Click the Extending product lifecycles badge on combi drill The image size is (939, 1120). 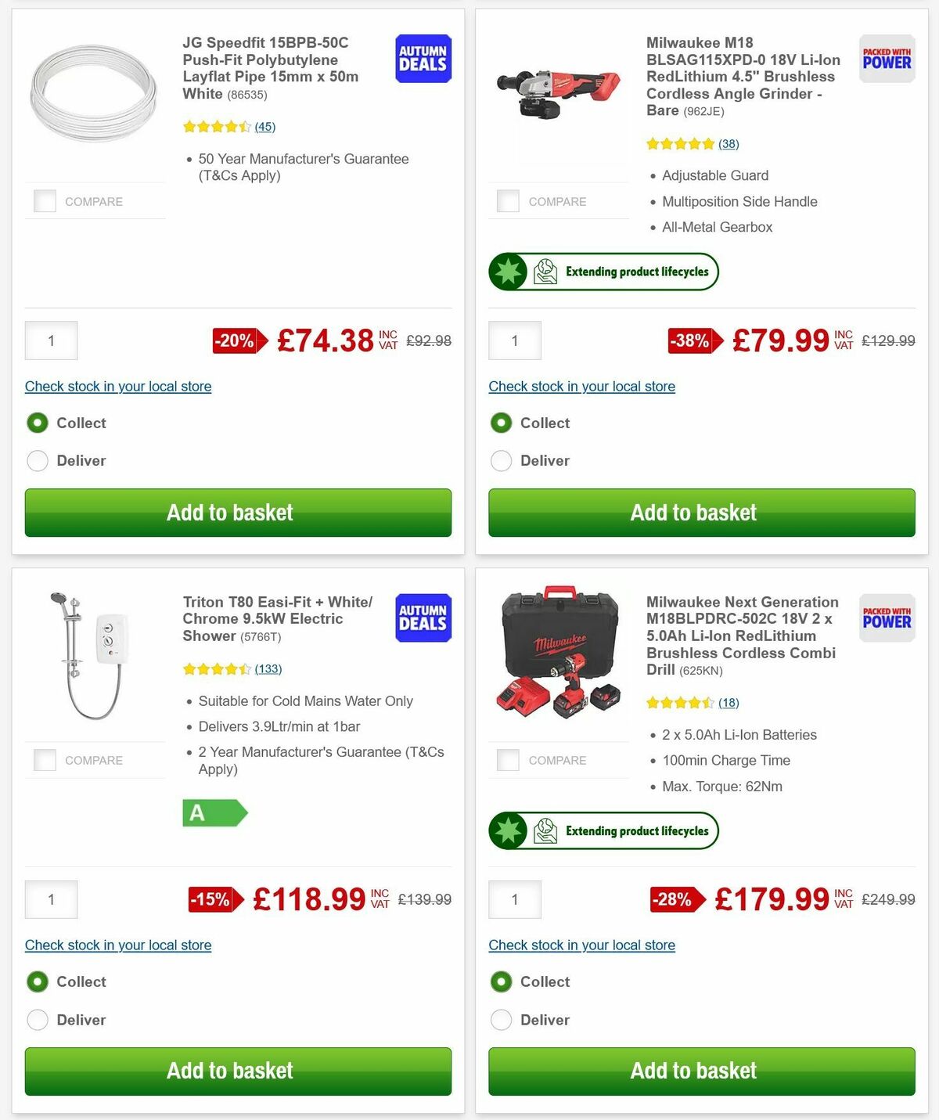[x=603, y=830]
